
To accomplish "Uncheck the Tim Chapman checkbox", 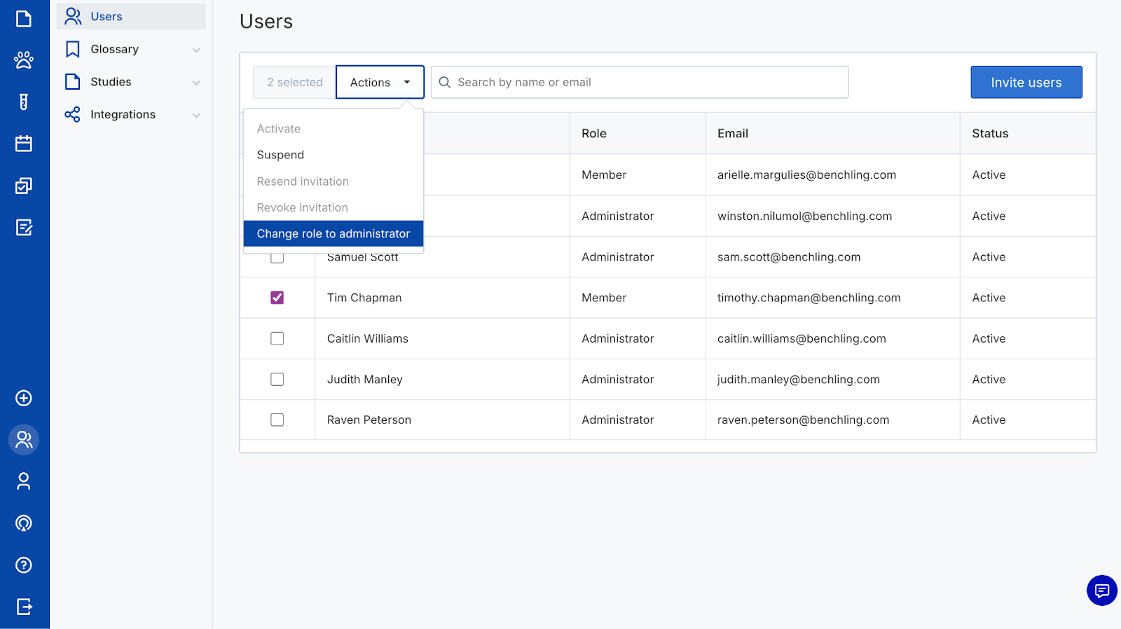I will pyautogui.click(x=277, y=298).
